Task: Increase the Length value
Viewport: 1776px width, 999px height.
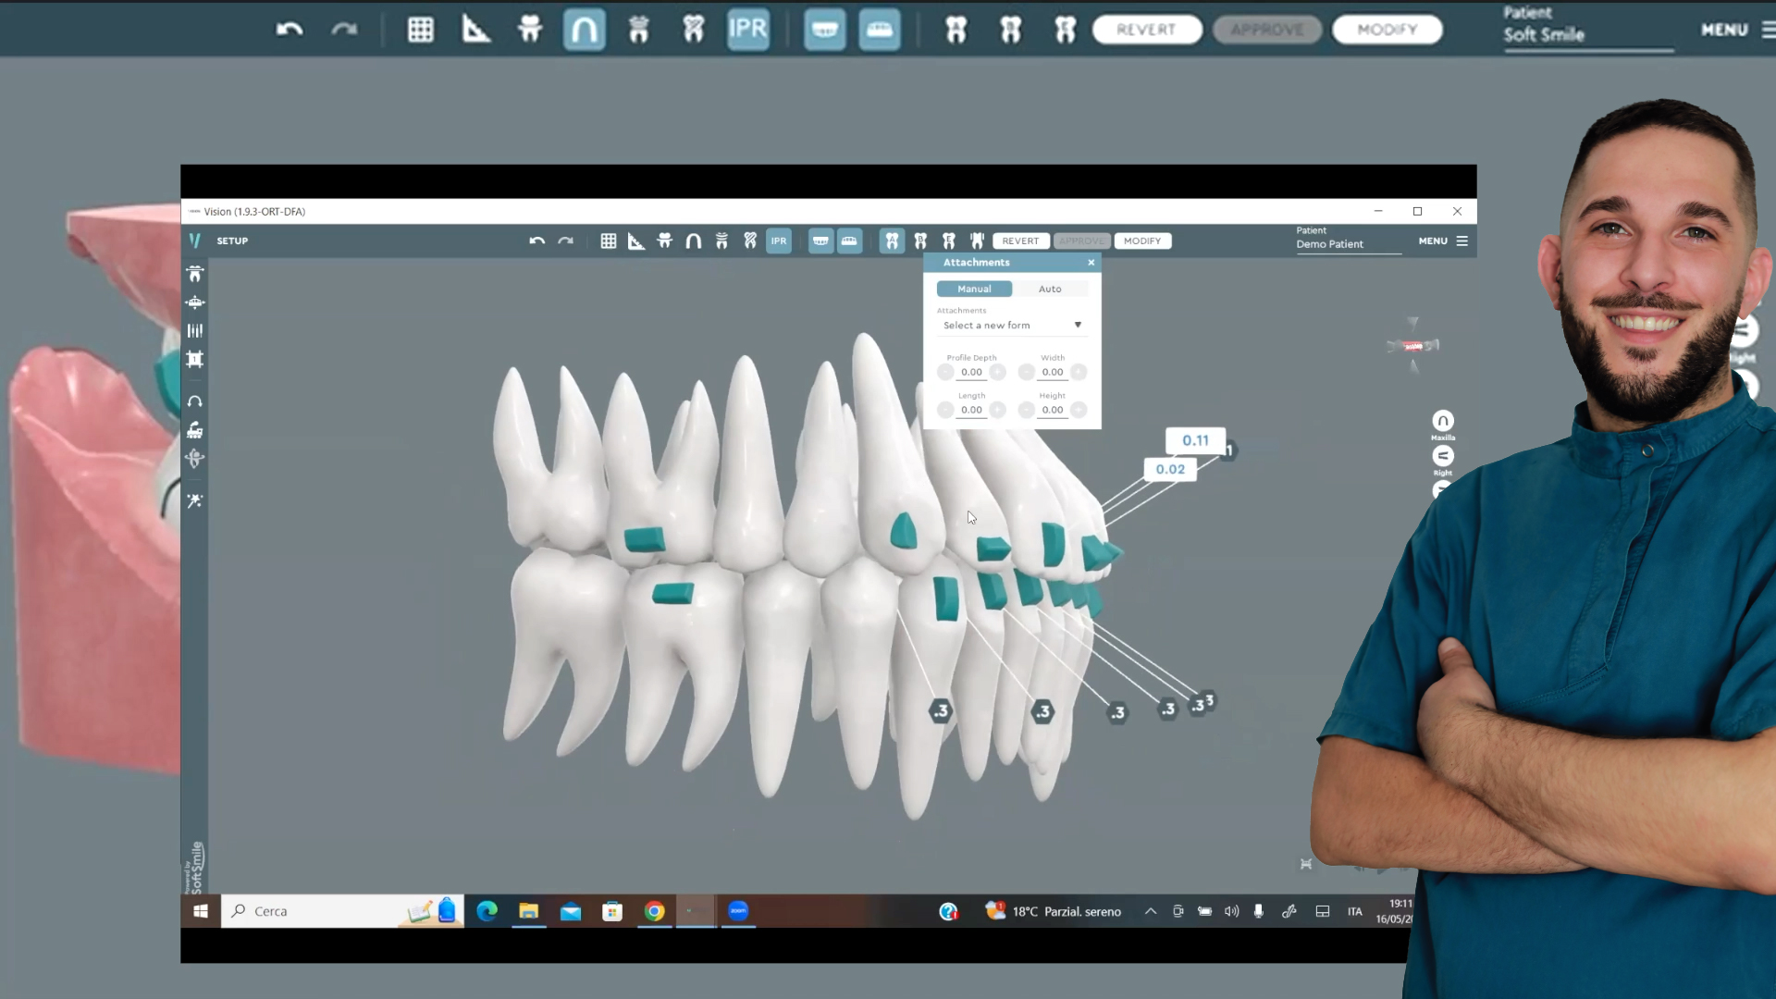Action: [997, 410]
